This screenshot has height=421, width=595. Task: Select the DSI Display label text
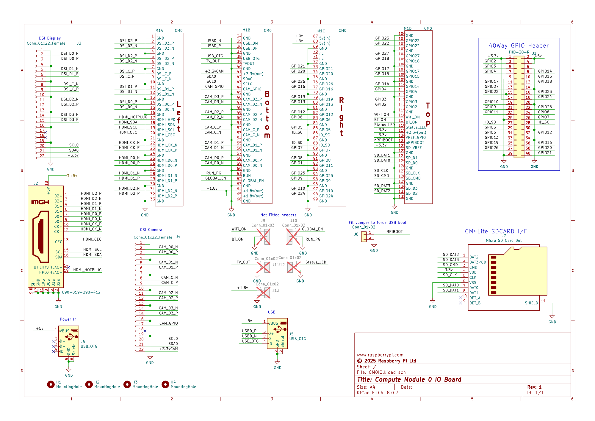coord(50,38)
